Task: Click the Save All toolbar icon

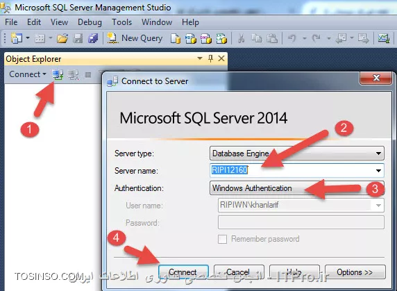Action: pyautogui.click(x=93, y=38)
